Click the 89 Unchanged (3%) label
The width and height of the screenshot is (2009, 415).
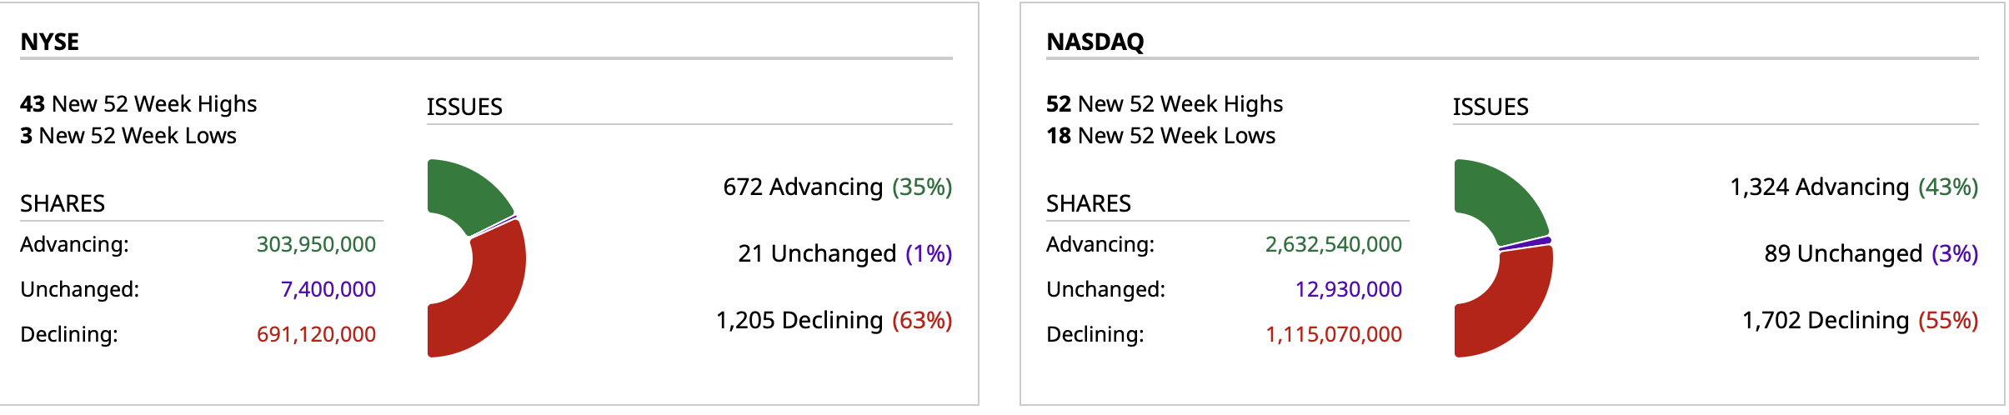[x=1871, y=253]
